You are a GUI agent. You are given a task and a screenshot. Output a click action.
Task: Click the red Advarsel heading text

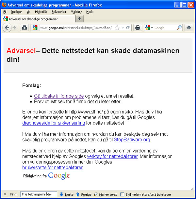pyautogui.click(x=21, y=51)
